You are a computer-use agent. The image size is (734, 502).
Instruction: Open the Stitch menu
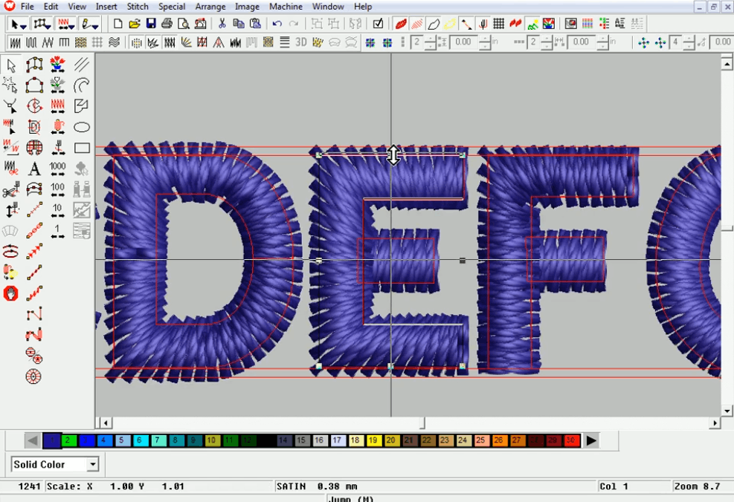pos(138,7)
